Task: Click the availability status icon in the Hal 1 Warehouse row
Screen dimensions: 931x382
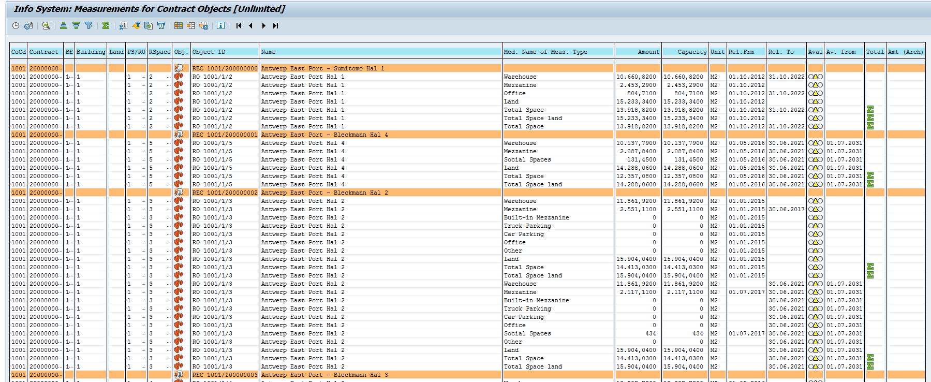Action: point(816,77)
